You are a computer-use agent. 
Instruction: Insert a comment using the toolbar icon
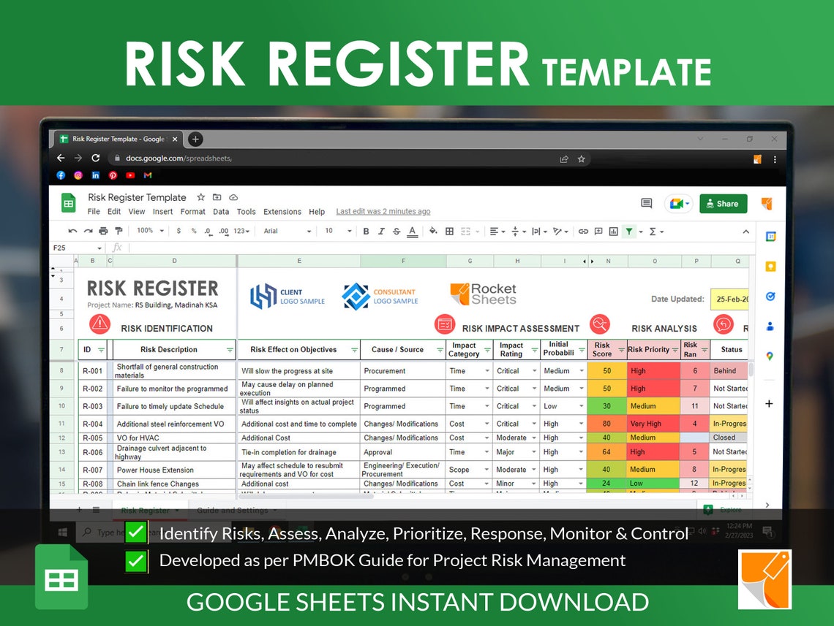click(598, 231)
